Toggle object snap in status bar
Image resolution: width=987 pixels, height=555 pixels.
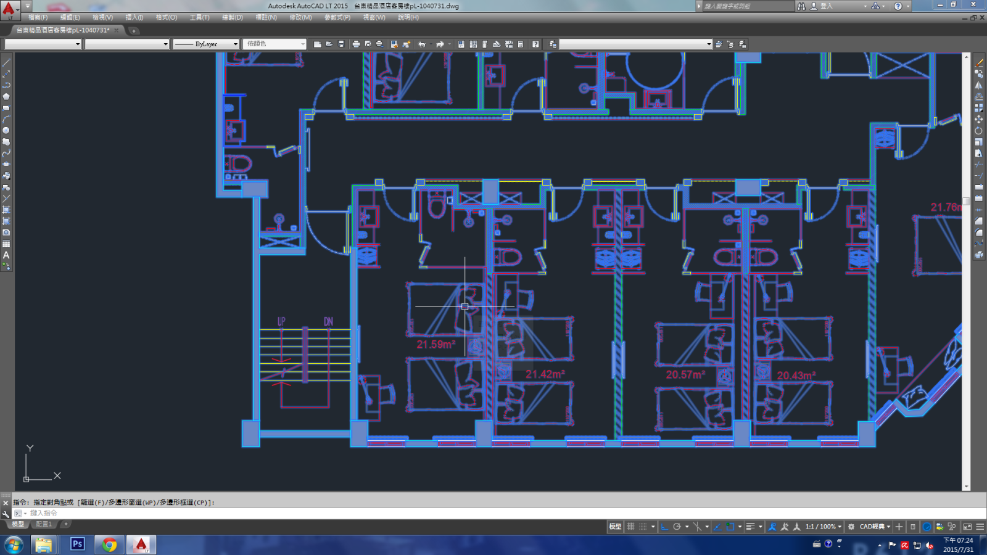[730, 527]
